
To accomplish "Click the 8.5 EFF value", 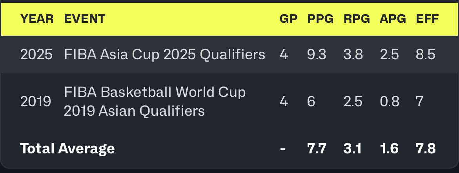I will pos(426,55).
